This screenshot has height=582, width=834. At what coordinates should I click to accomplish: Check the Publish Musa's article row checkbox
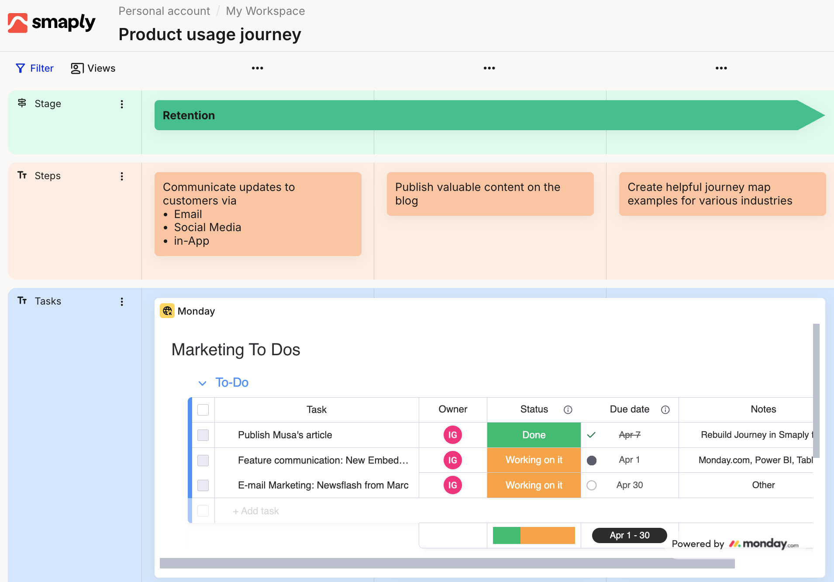click(x=203, y=435)
